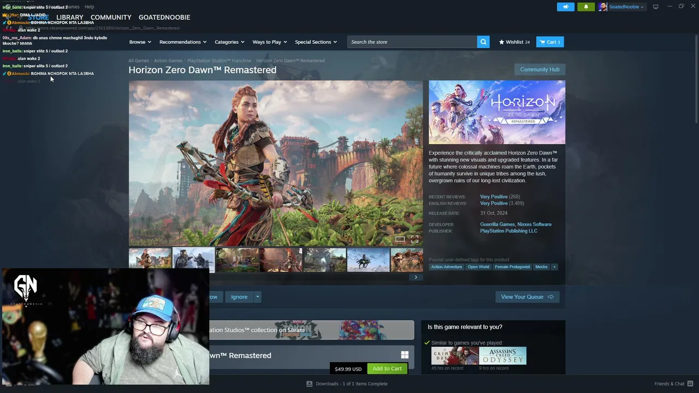Click the Ignore button
The width and height of the screenshot is (699, 393).
click(x=239, y=297)
